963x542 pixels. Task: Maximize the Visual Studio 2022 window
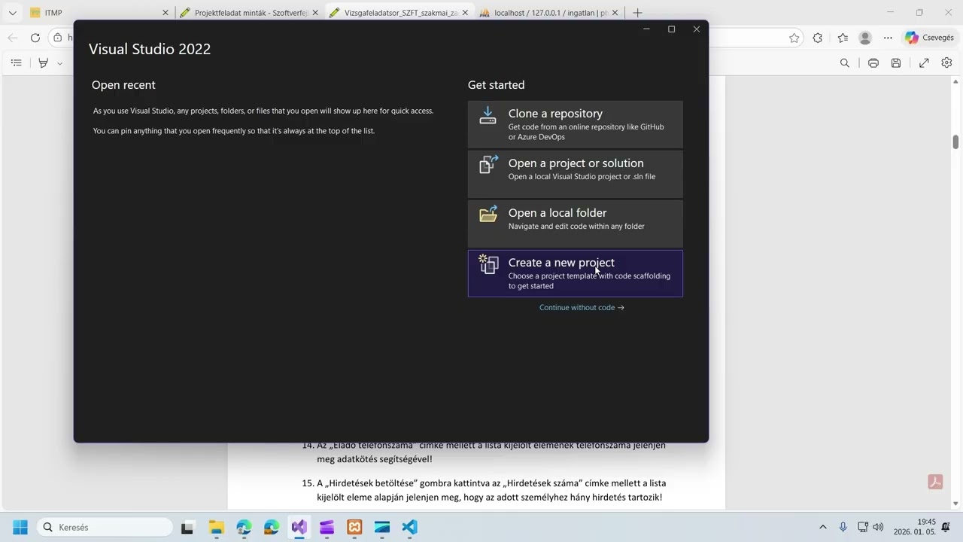click(671, 29)
